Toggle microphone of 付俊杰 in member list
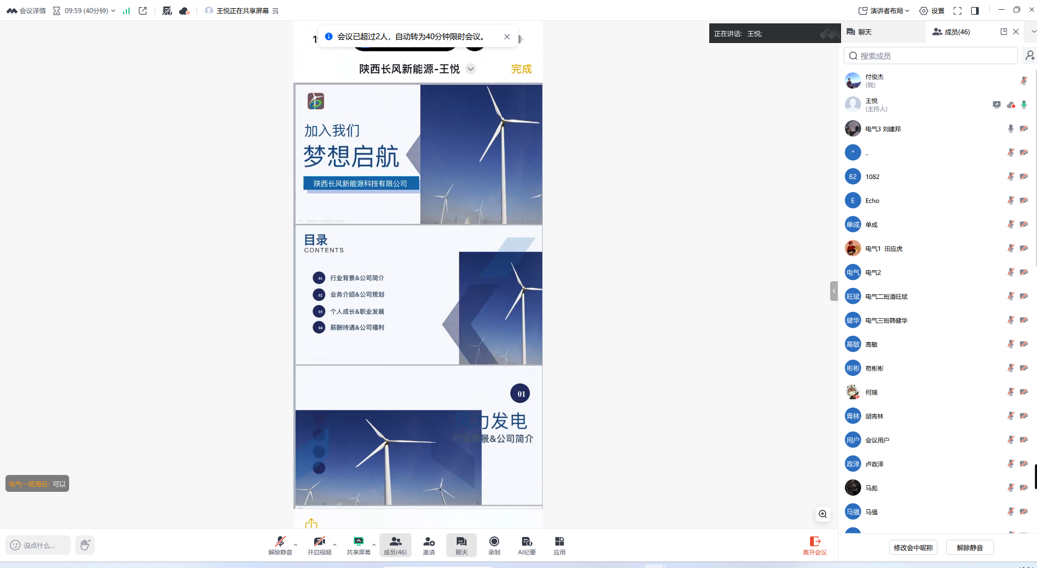The image size is (1037, 568). click(x=1024, y=81)
